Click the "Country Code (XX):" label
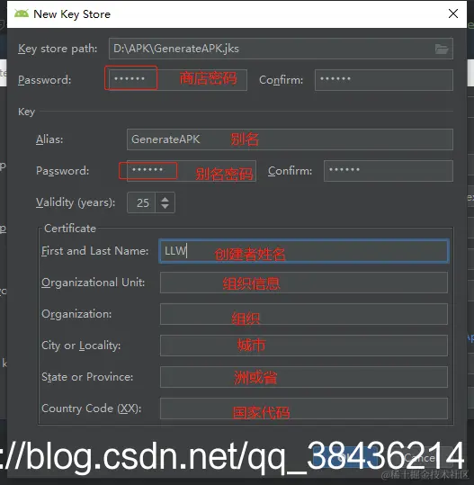 [x=91, y=409]
